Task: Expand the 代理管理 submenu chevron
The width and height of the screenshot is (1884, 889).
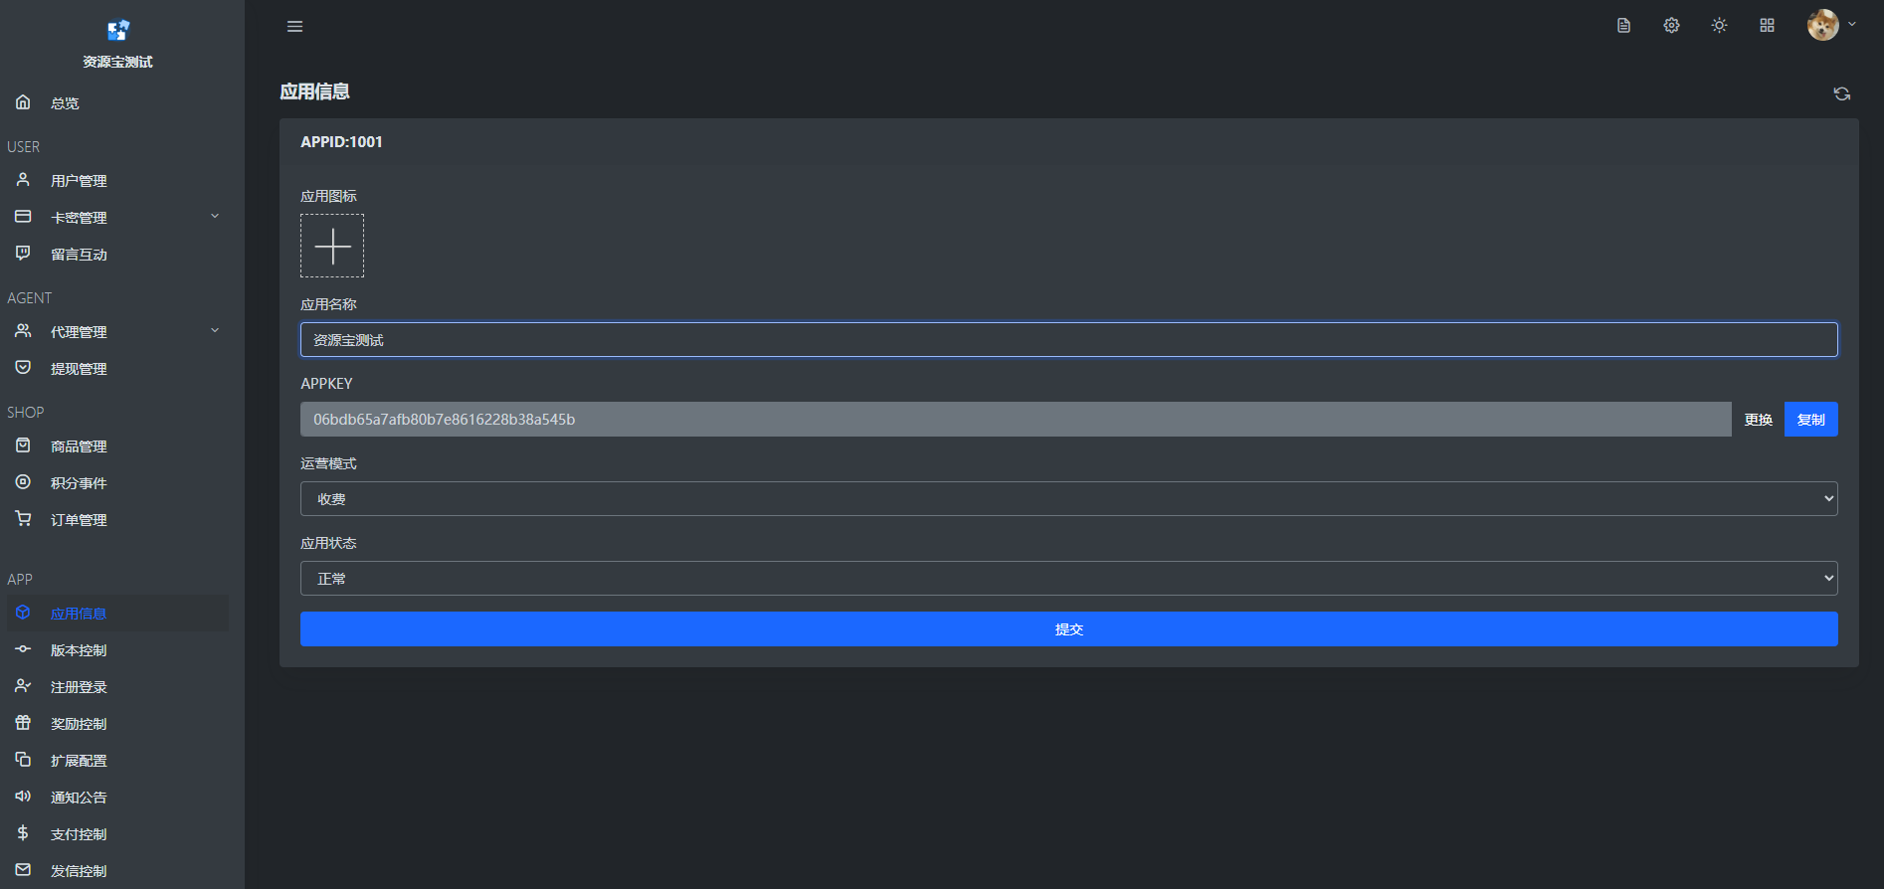Action: 215,330
